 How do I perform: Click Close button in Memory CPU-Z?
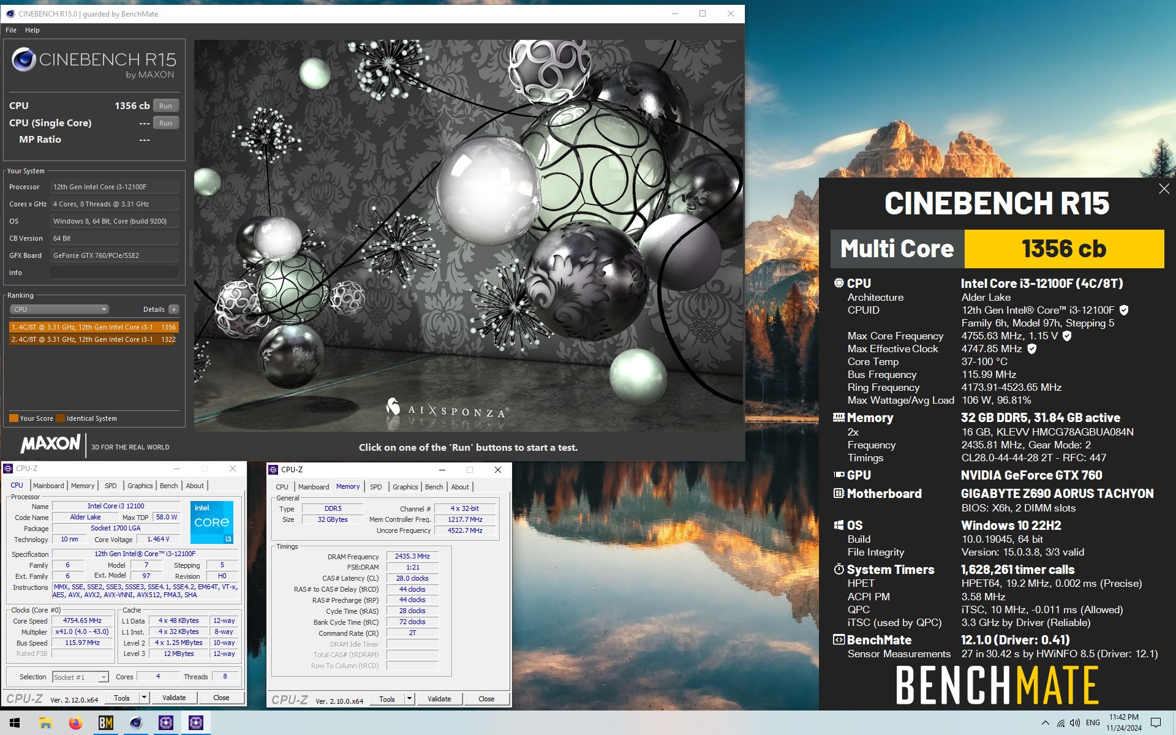[x=486, y=699]
